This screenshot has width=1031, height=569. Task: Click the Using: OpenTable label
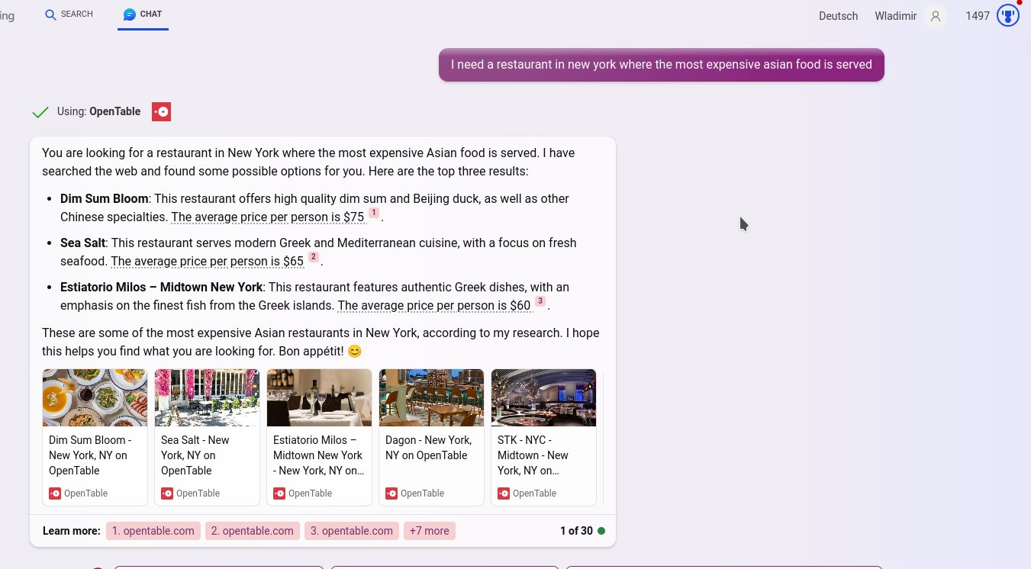click(98, 111)
